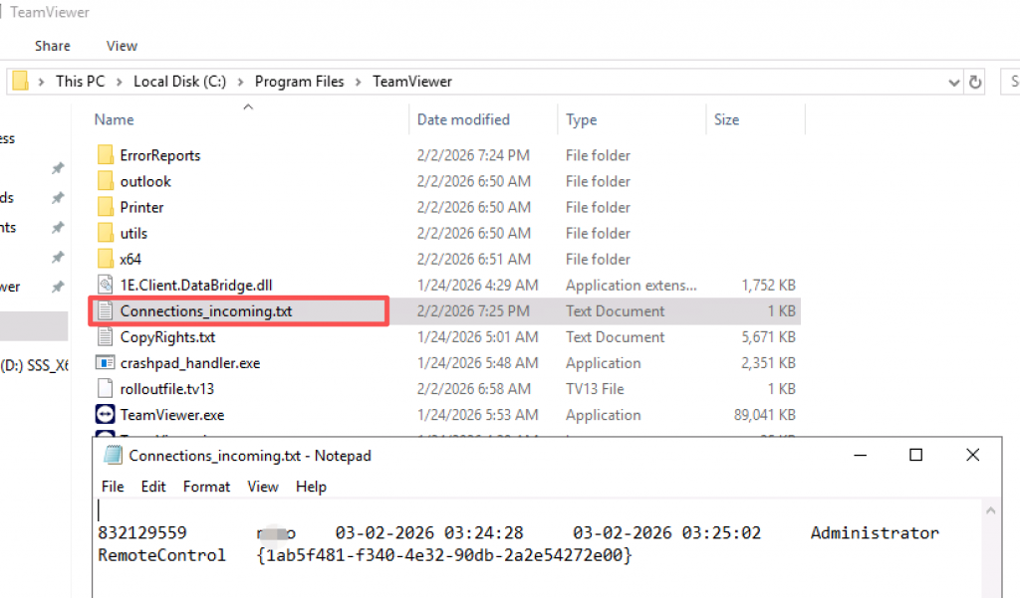Refresh the folder view in address bar
This screenshot has width=1020, height=598.
[x=975, y=82]
